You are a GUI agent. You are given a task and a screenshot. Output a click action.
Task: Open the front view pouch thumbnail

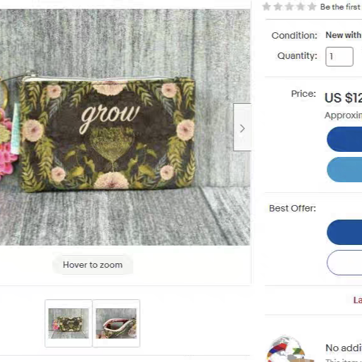coord(68,323)
